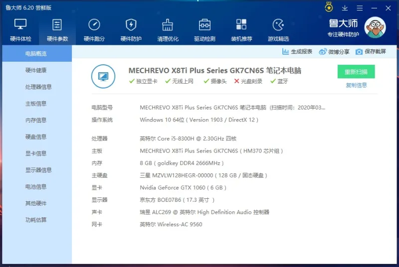
Task: Open 内存信息 sidebar item
Action: [37, 120]
